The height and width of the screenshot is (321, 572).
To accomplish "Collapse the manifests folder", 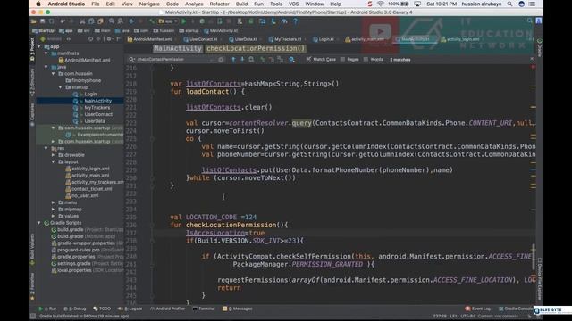I will click(x=46, y=53).
